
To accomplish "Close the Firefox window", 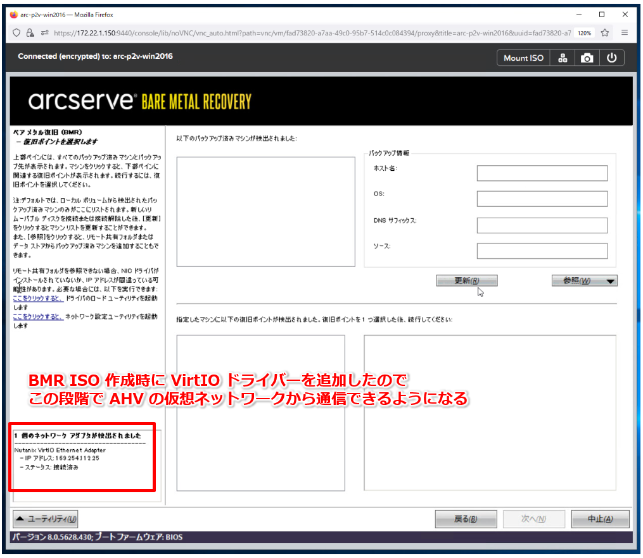I will (x=625, y=15).
